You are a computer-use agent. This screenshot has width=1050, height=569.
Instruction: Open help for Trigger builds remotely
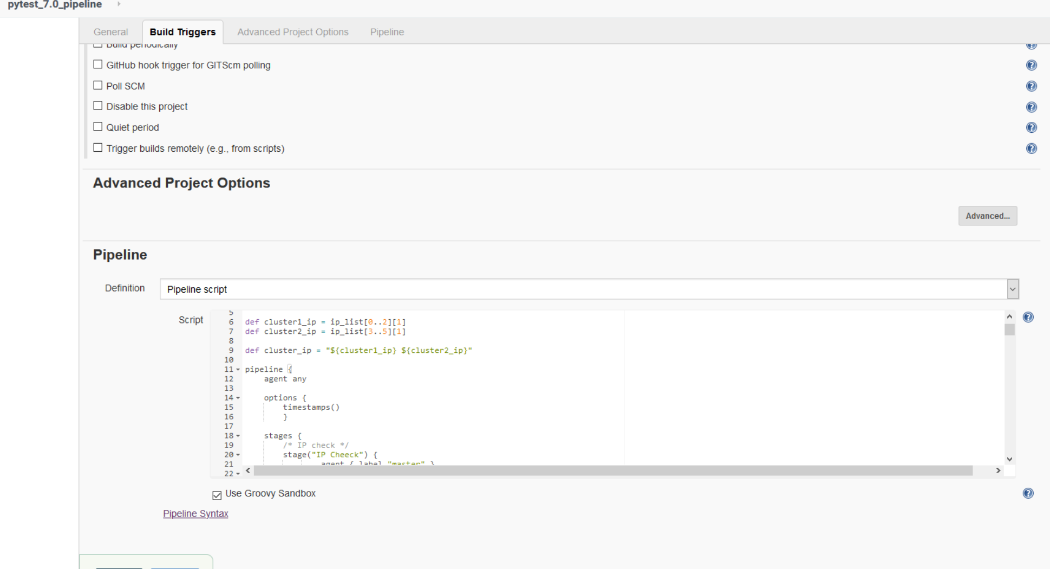[1031, 148]
